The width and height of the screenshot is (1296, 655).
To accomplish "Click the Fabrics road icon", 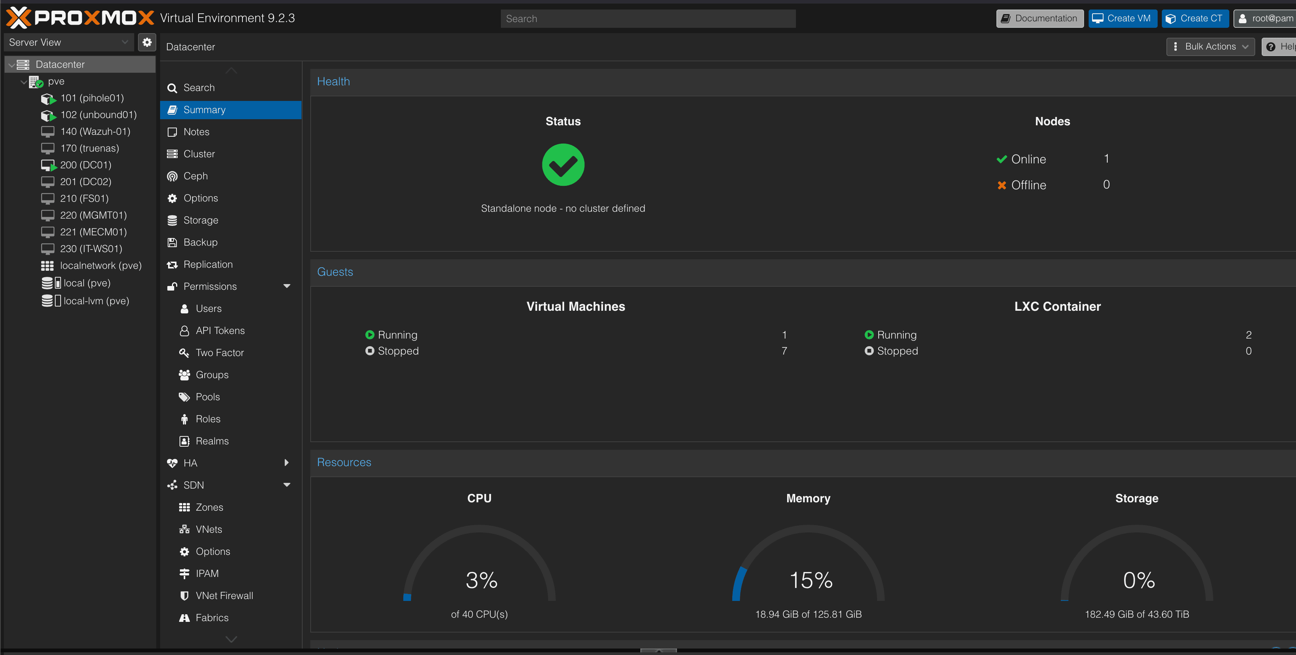I will (x=184, y=618).
